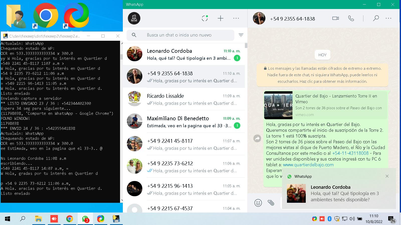Open chat with +54 9 2215 67-4537
This screenshot has height=225, width=401.
[x=184, y=206]
